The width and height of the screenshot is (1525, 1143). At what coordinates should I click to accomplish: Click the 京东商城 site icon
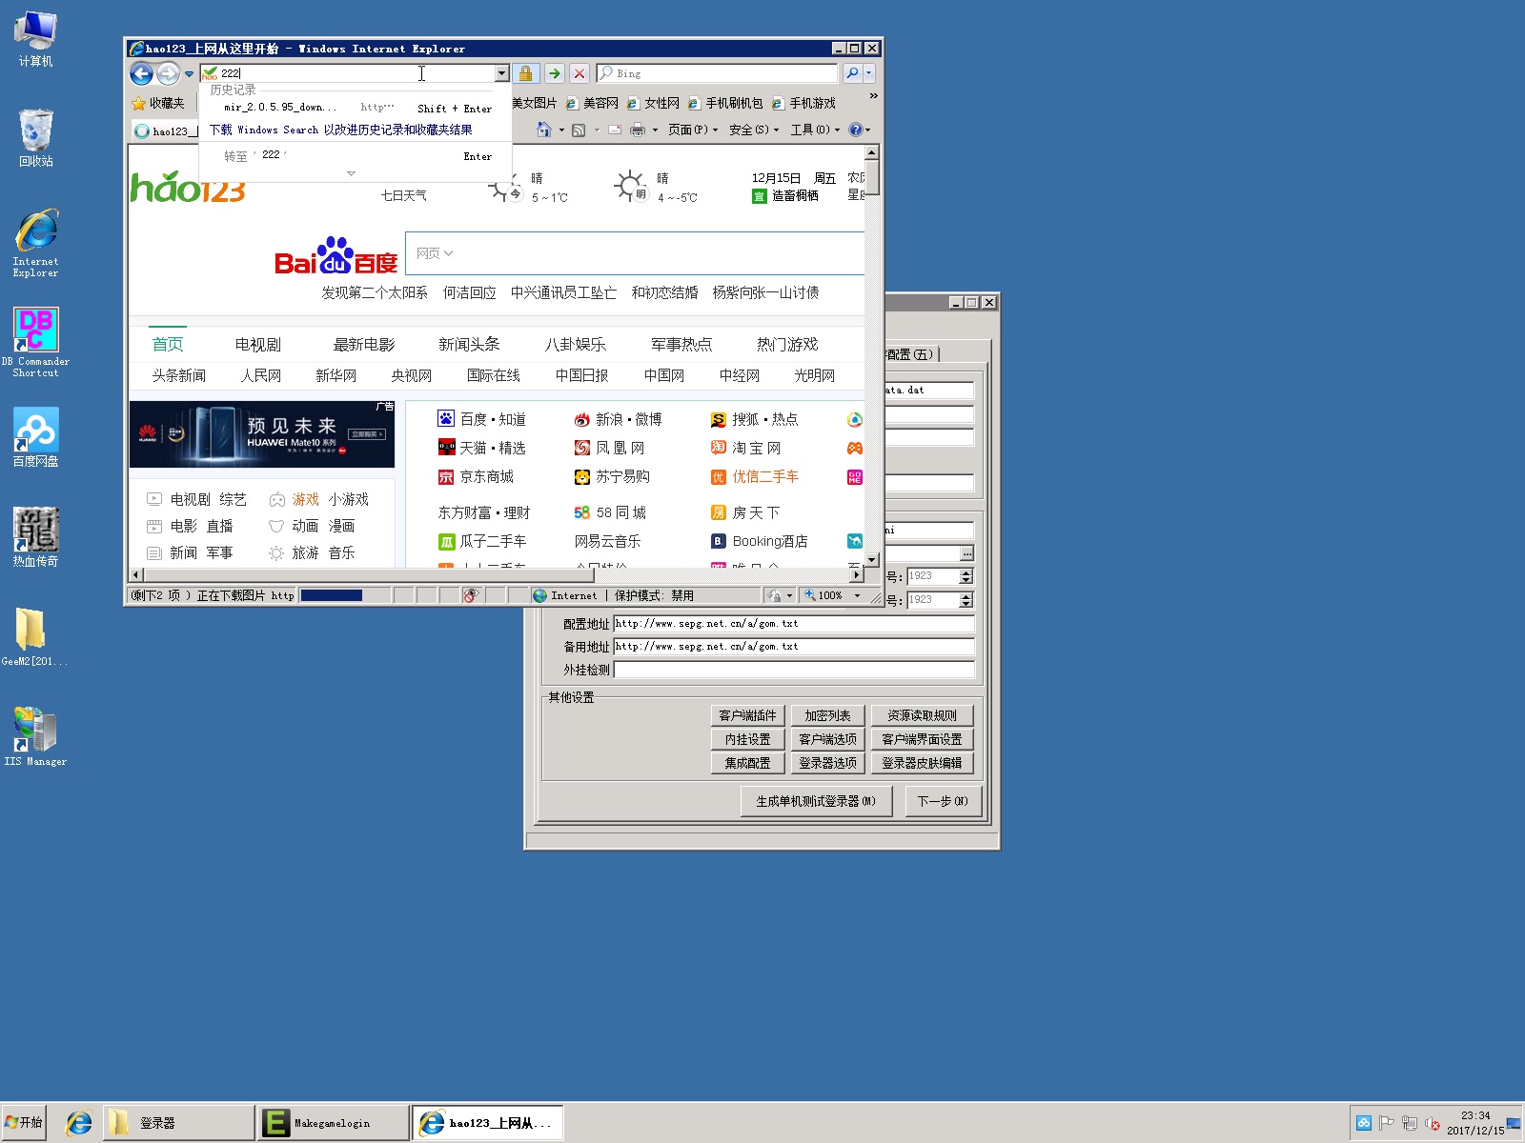tap(446, 476)
